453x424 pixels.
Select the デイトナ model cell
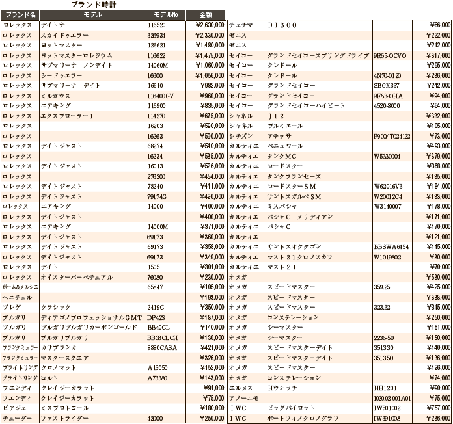pyautogui.click(x=53, y=25)
